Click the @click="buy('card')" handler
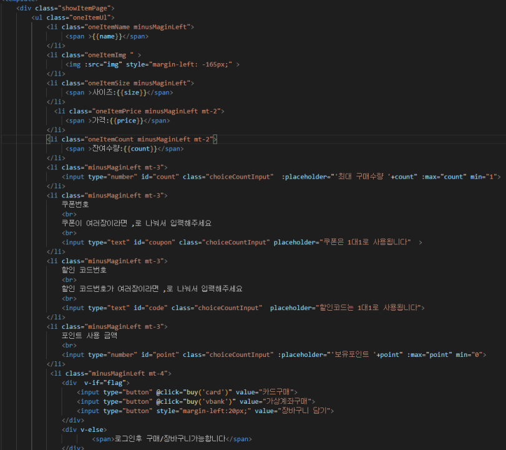This screenshot has width=506, height=450. tap(194, 392)
